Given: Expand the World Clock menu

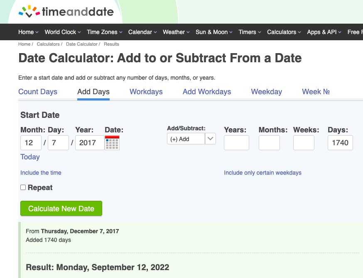Looking at the screenshot, I should coord(63,32).
